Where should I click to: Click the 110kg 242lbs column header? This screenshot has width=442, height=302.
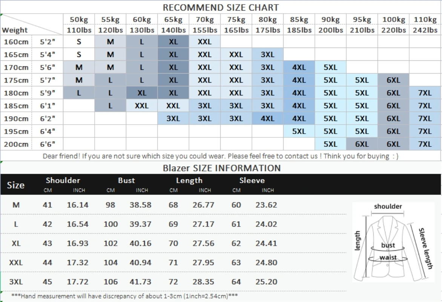[425, 25]
